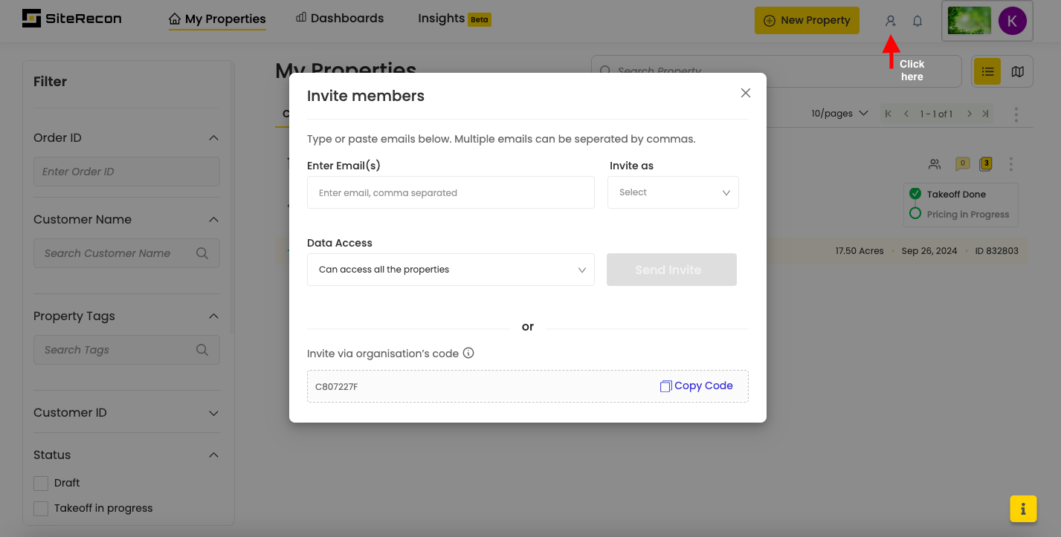Open the Data Access dropdown
This screenshot has width=1061, height=537.
pos(451,270)
